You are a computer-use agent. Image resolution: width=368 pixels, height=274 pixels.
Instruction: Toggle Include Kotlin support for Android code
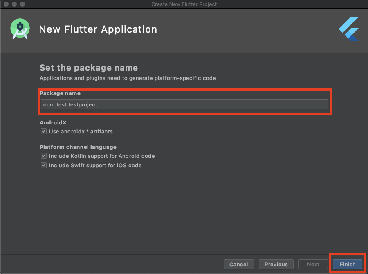[x=44, y=156]
